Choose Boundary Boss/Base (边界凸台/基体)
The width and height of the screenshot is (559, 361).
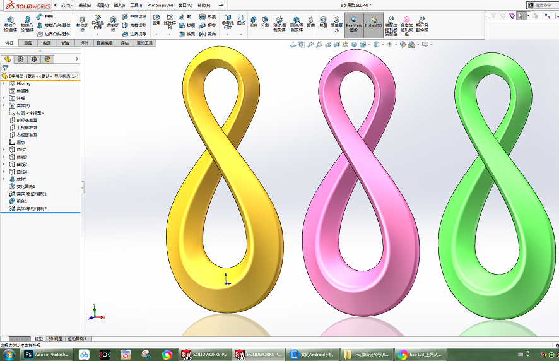click(x=54, y=34)
